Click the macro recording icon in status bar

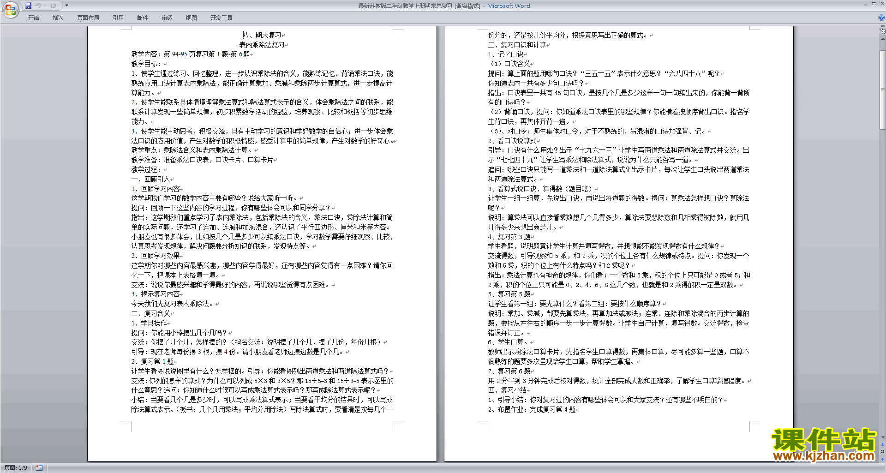(x=39, y=468)
